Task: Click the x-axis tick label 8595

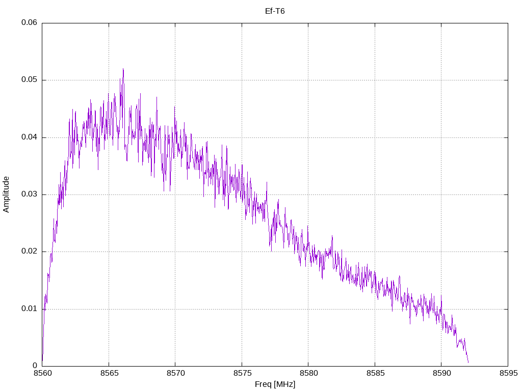Action: (x=508, y=373)
